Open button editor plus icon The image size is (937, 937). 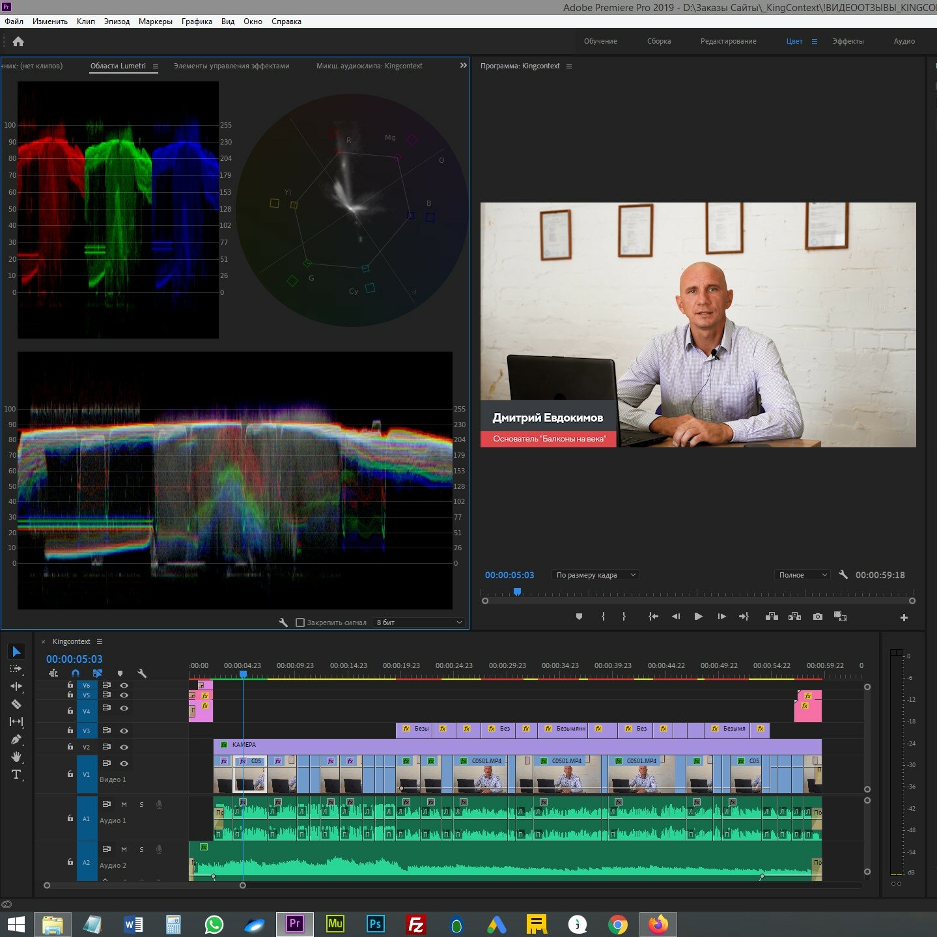tap(904, 617)
